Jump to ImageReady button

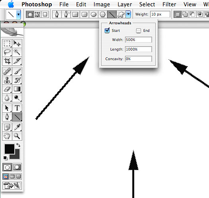pos(12,186)
